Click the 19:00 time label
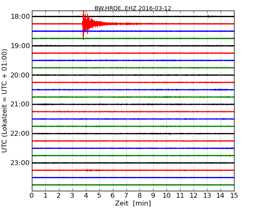This screenshot has width=266, height=212. 20,46
